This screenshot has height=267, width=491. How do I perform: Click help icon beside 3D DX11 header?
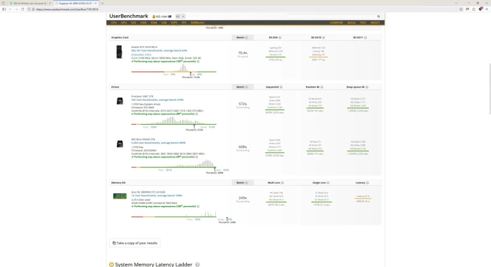click(x=366, y=38)
